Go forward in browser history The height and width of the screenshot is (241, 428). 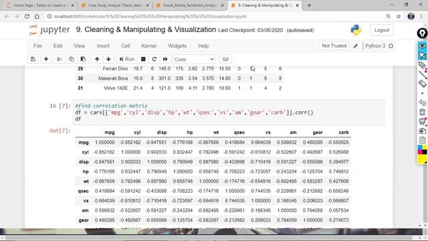click(17, 16)
